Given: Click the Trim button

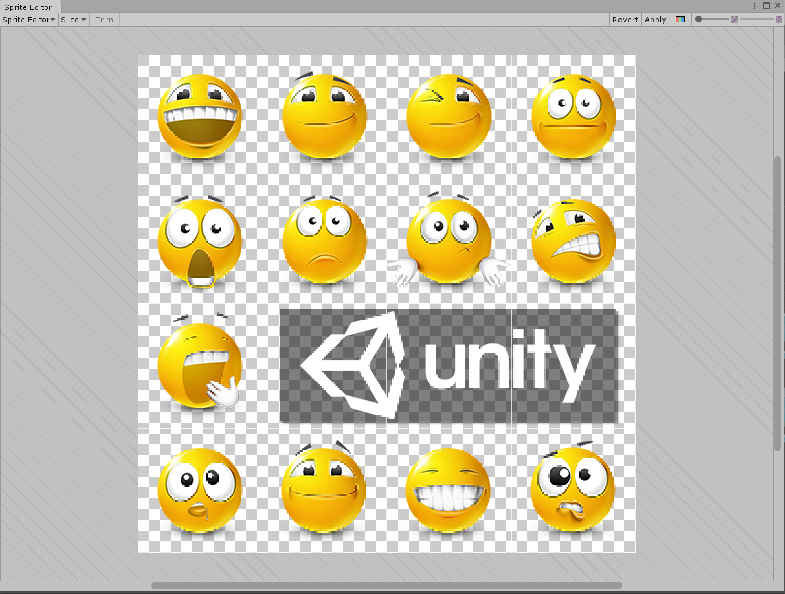Looking at the screenshot, I should pos(104,20).
